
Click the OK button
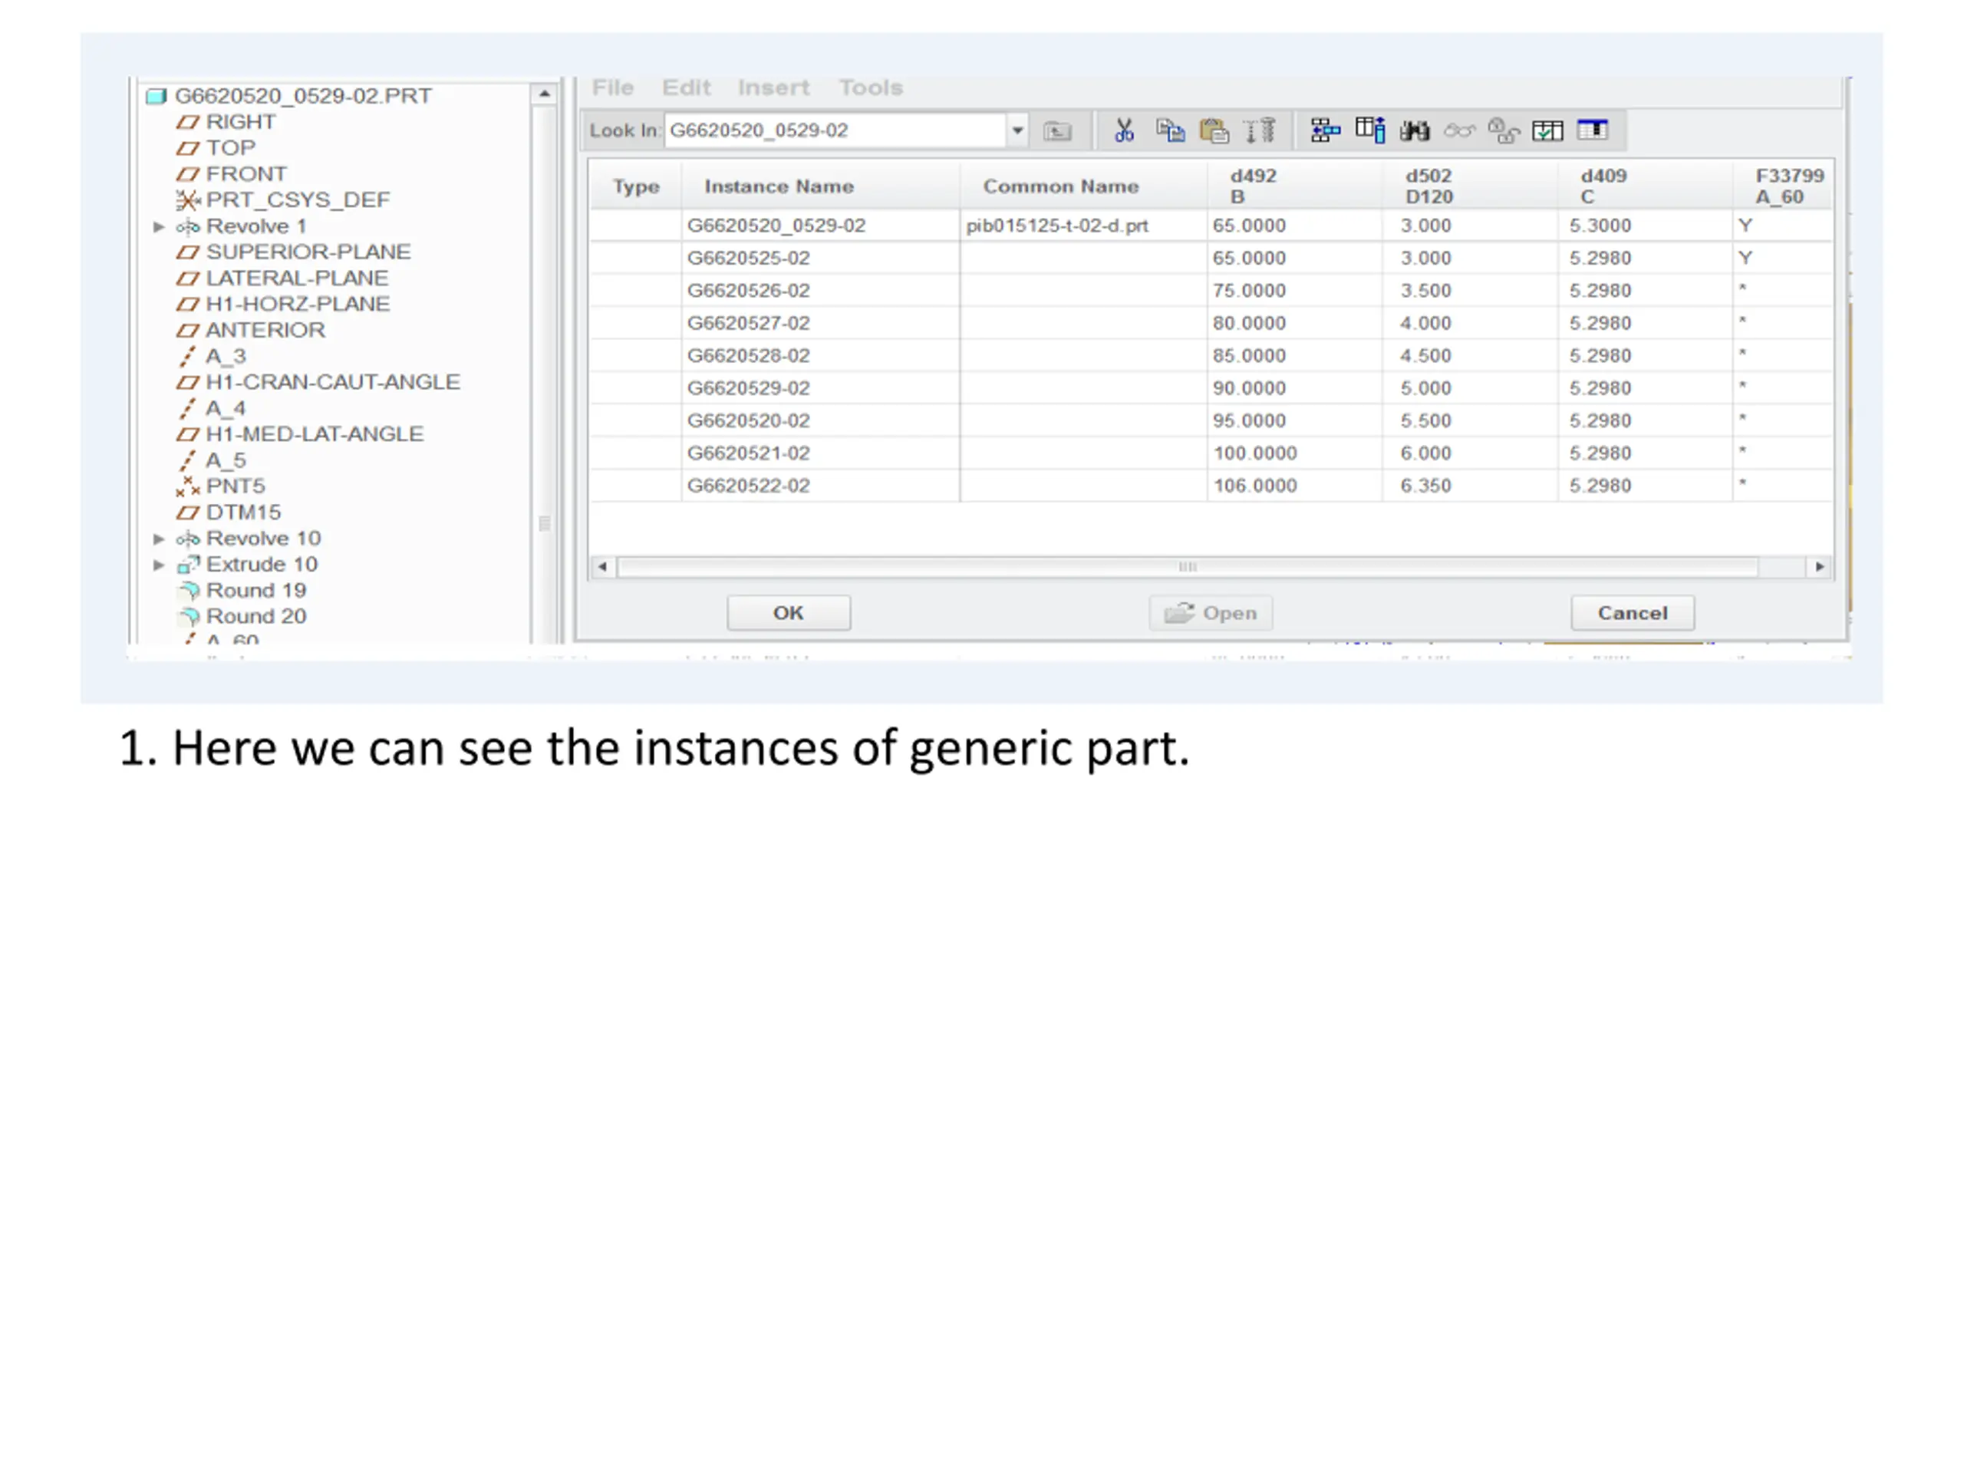[x=789, y=613]
